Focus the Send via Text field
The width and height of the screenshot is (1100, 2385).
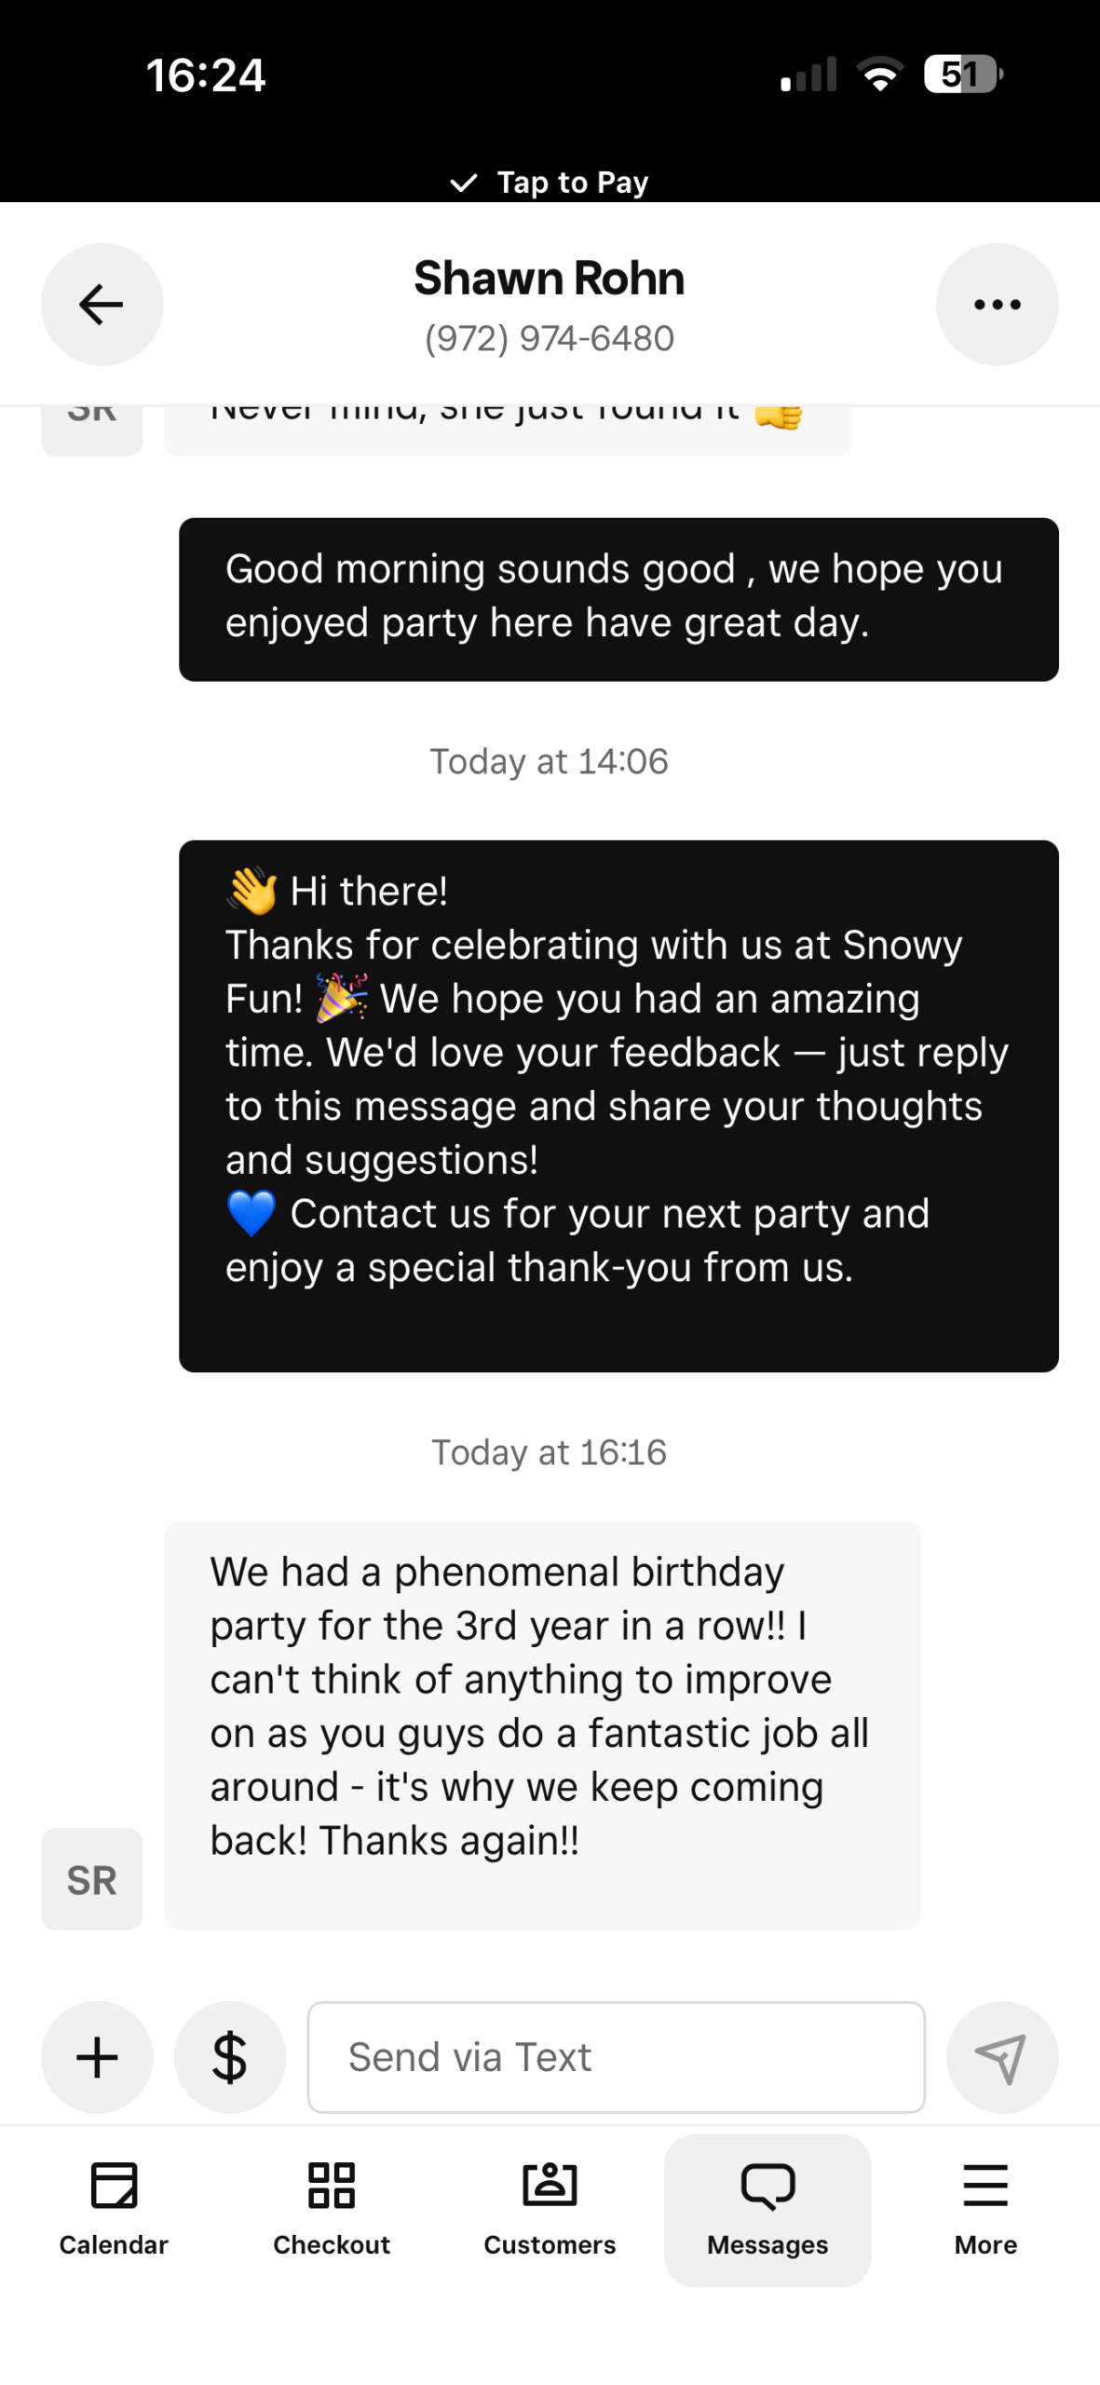click(x=616, y=2056)
